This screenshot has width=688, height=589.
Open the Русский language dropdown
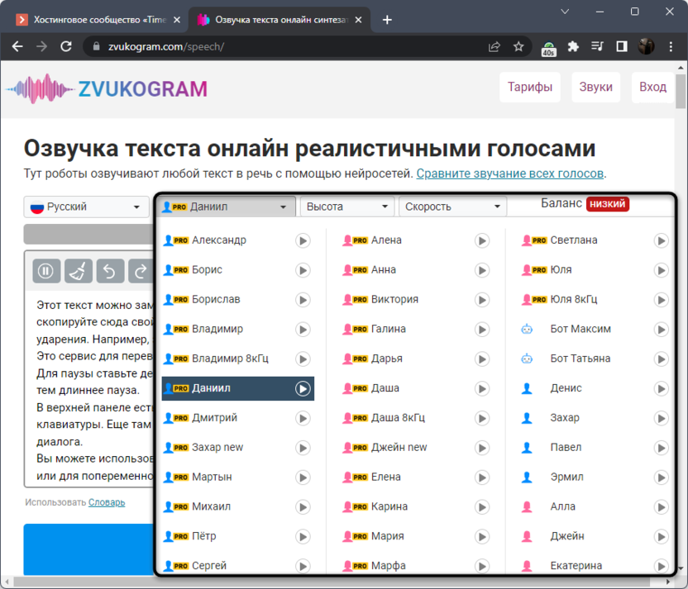click(x=86, y=207)
